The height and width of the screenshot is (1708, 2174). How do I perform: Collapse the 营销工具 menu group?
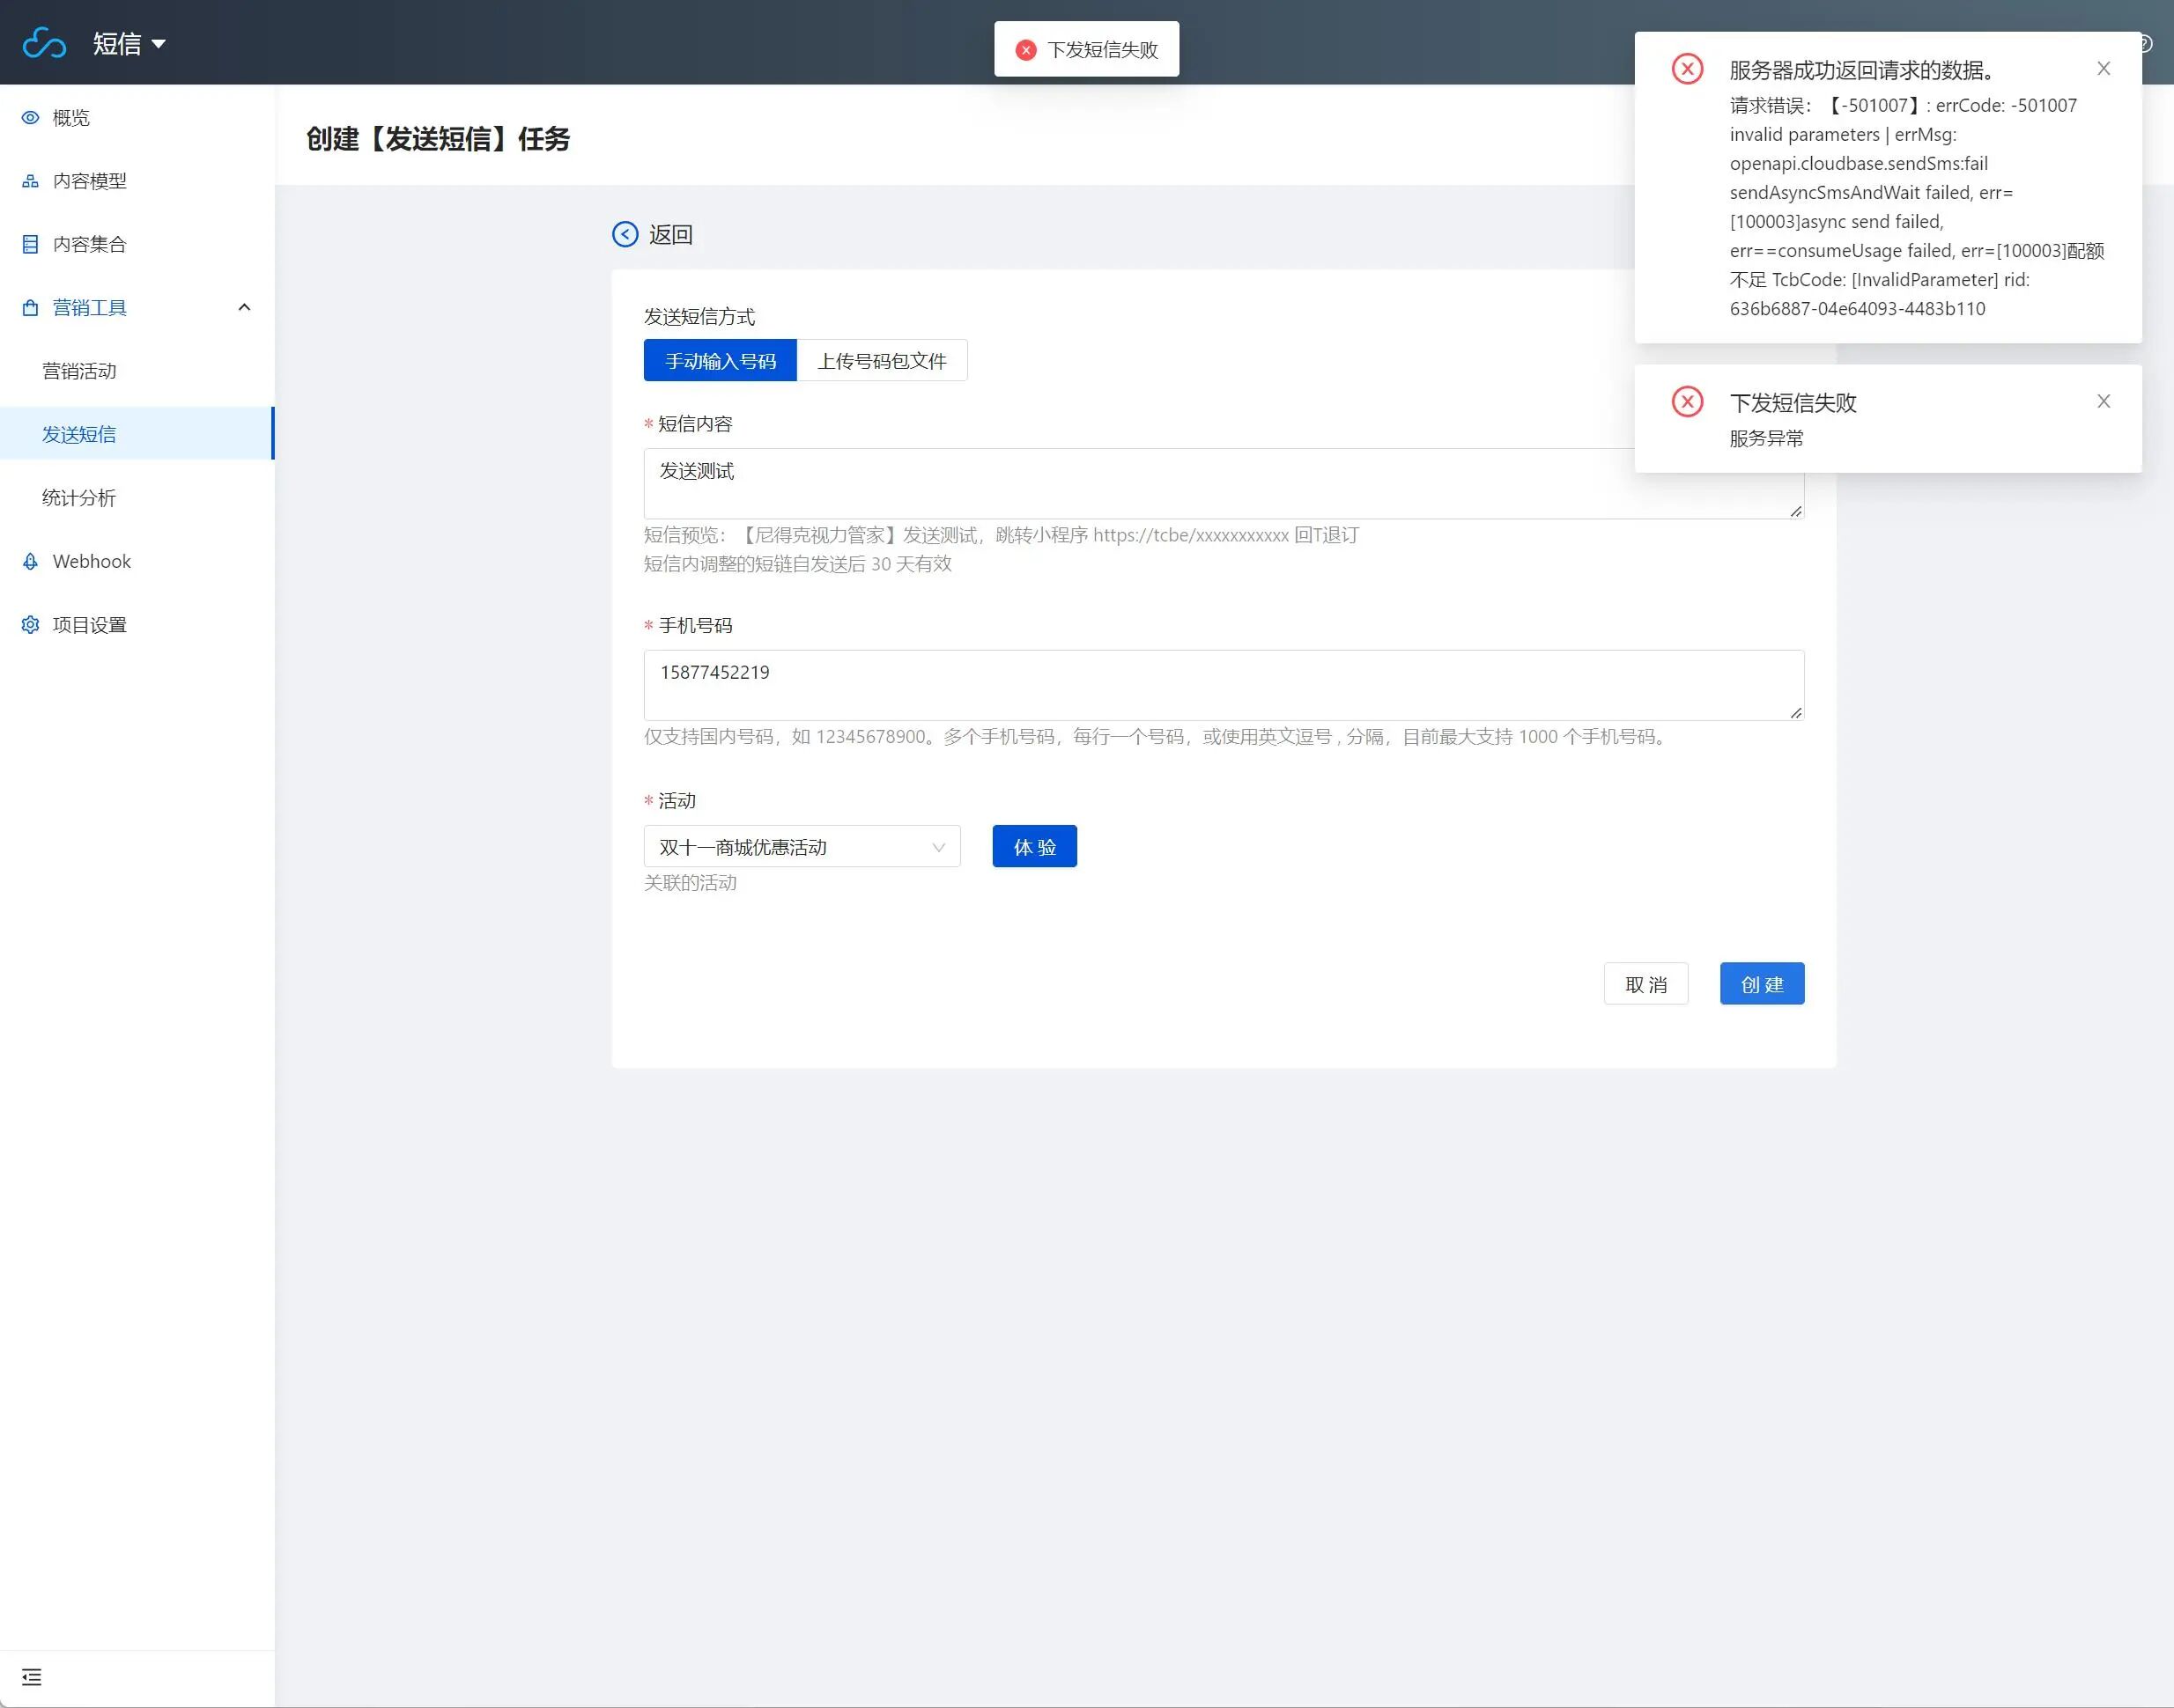coord(244,307)
